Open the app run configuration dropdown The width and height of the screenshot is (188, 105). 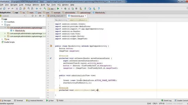pyautogui.click(x=52, y=8)
